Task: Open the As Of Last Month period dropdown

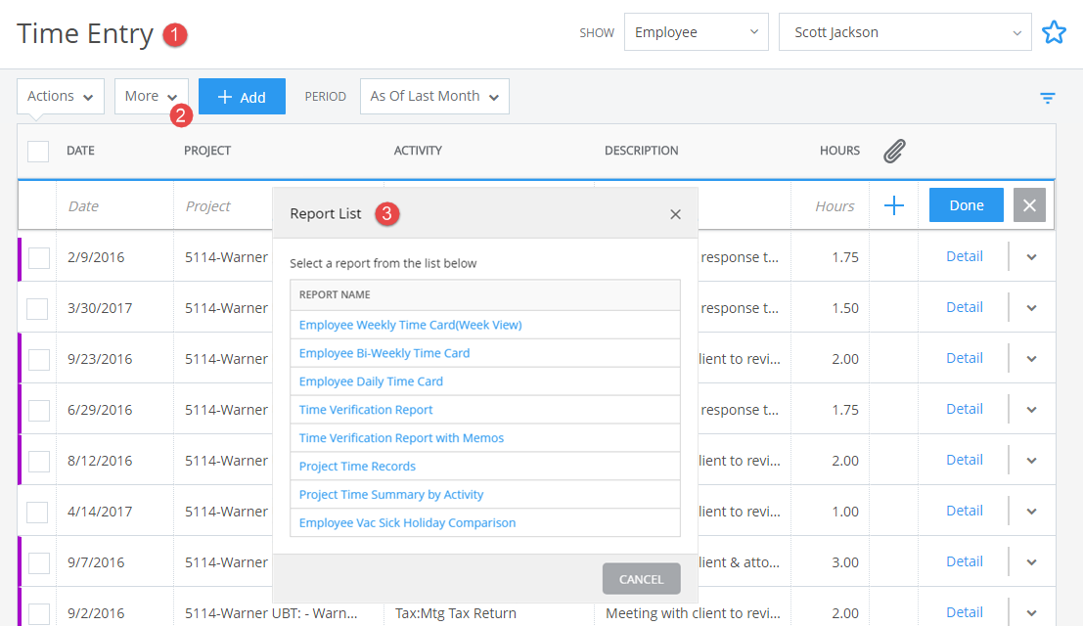Action: pyautogui.click(x=434, y=96)
